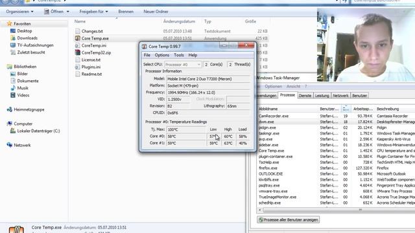Select the OUTLOOK.EXE process row
Viewport: 415px width, 233px height.
[336, 174]
